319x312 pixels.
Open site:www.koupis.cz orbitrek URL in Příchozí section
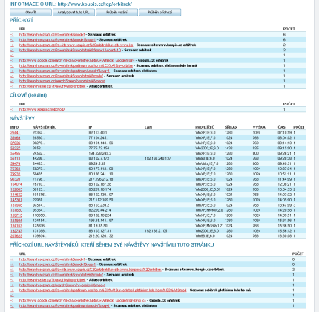pos(76,45)
